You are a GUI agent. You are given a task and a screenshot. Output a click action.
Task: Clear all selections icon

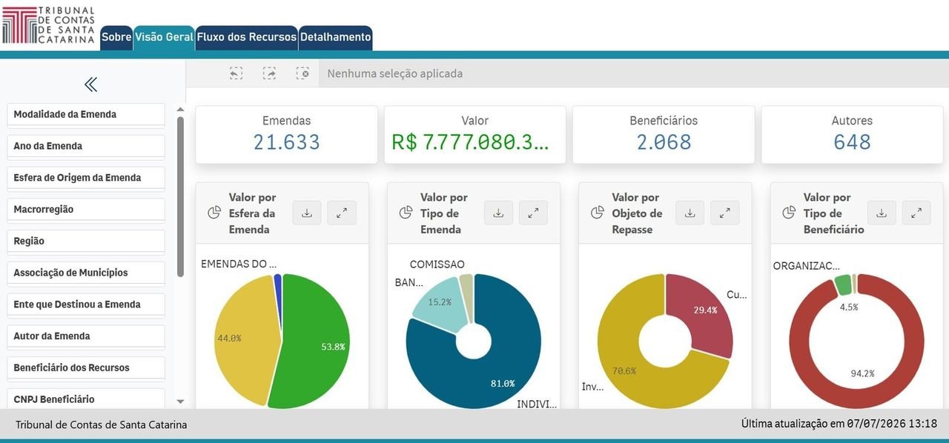302,73
